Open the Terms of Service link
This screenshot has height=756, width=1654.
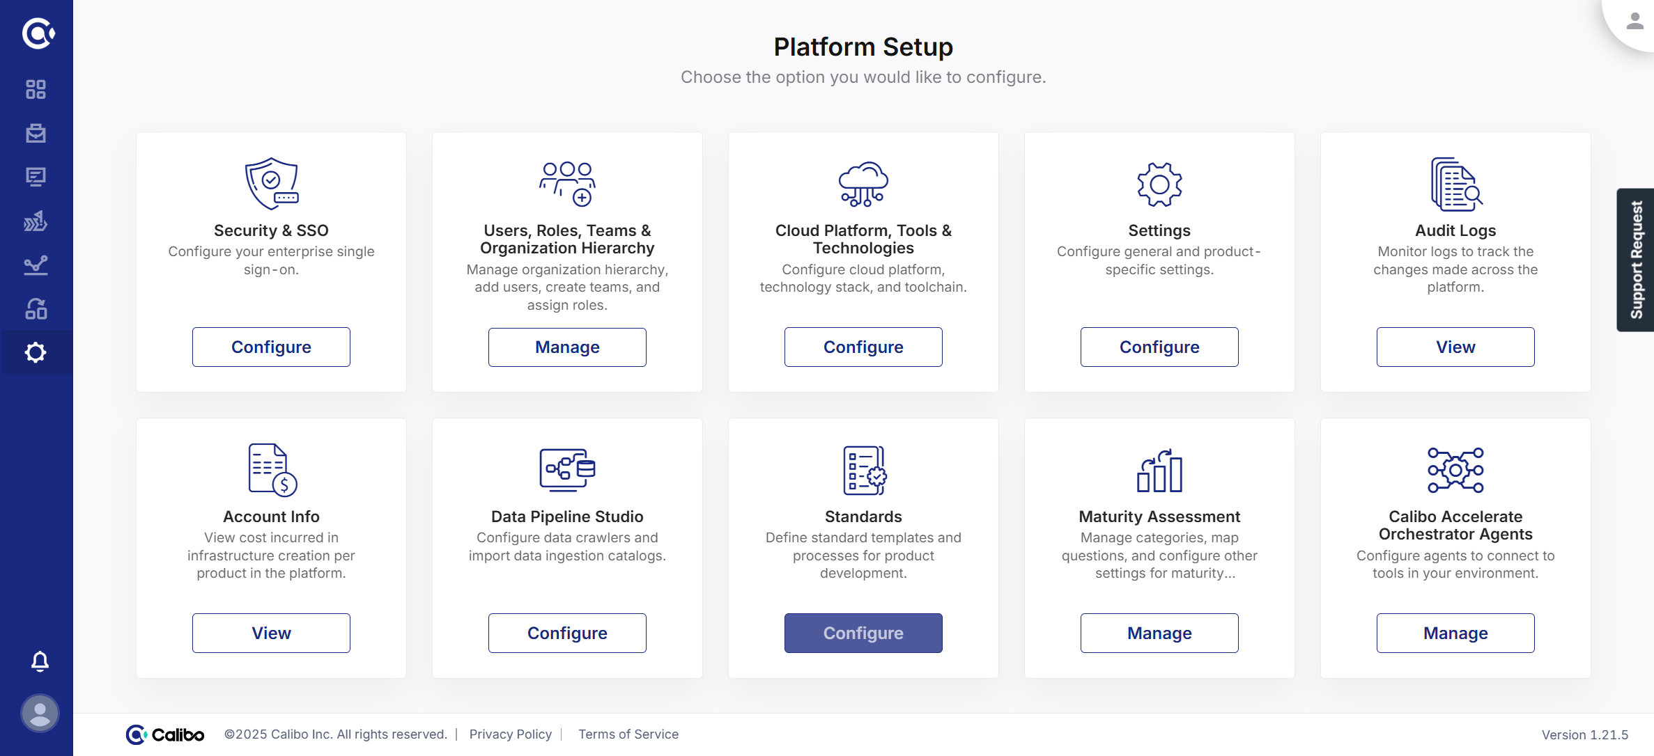628,734
